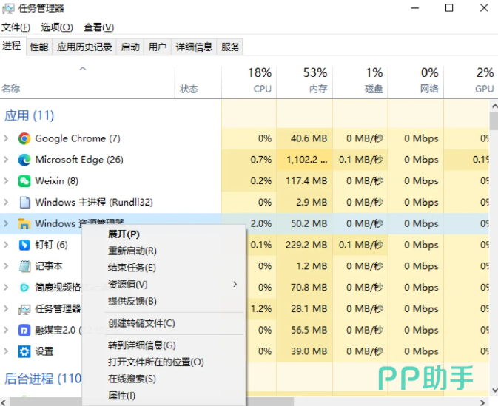Click the 设置 gear icon
Viewport: 498px width, 406px height.
(x=24, y=352)
